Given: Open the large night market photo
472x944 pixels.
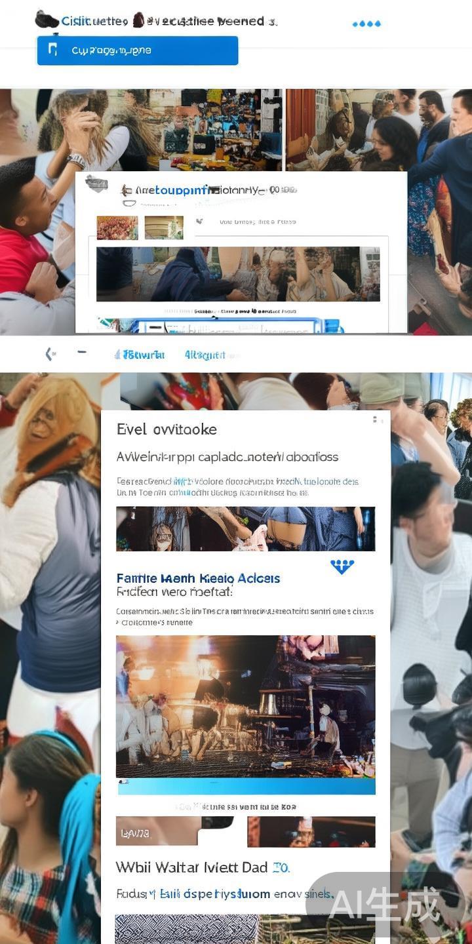Looking at the screenshot, I should pyautogui.click(x=246, y=706).
